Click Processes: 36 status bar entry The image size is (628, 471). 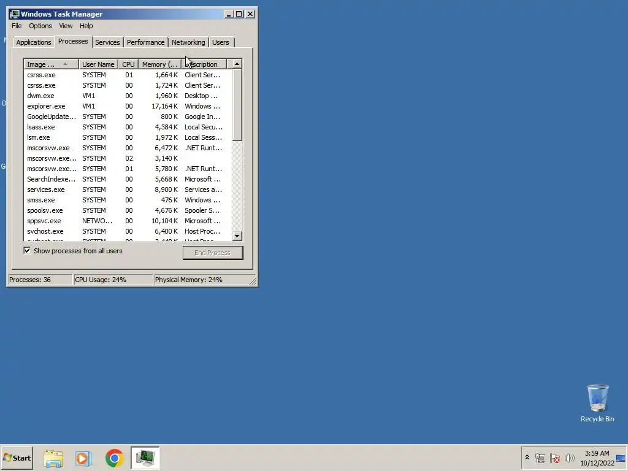tap(40, 280)
